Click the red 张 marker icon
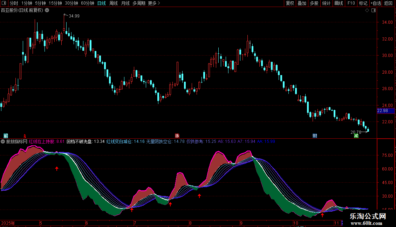Viewport: 396px width, 227px height. tap(177, 136)
